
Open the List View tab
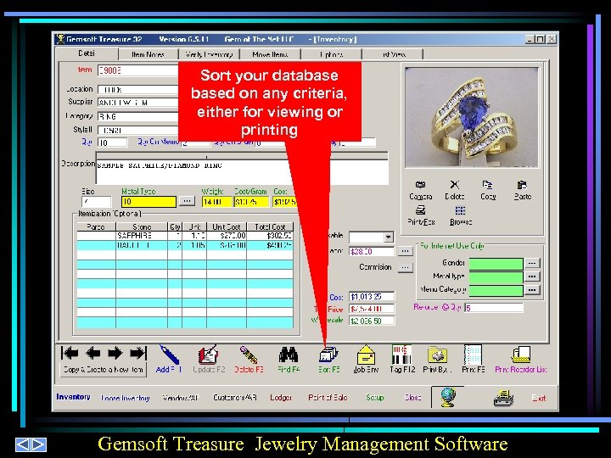click(x=393, y=54)
